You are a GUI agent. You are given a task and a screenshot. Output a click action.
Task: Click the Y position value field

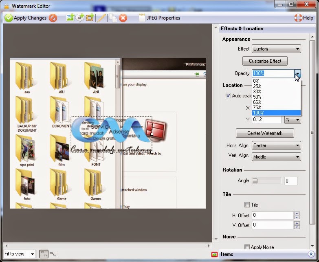266,119
